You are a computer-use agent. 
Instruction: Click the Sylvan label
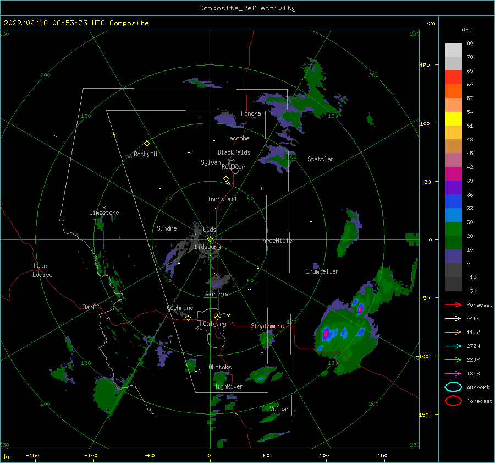pos(211,162)
